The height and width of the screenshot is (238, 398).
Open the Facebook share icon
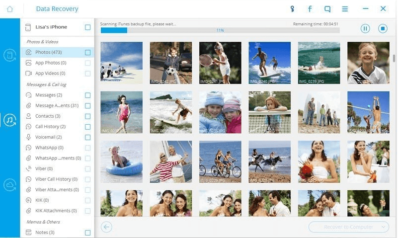click(310, 9)
